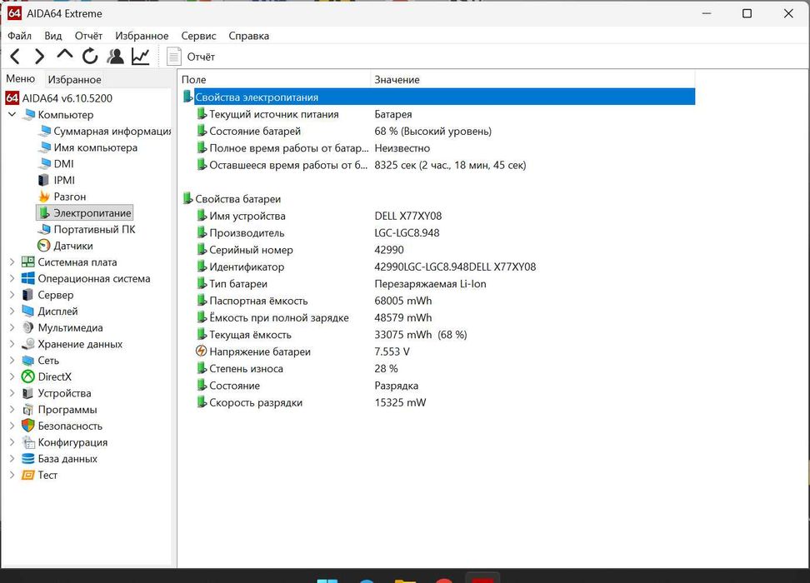Image resolution: width=810 pixels, height=583 pixels.
Task: Select the Свойства электропитания group row
Action: pyautogui.click(x=438, y=97)
